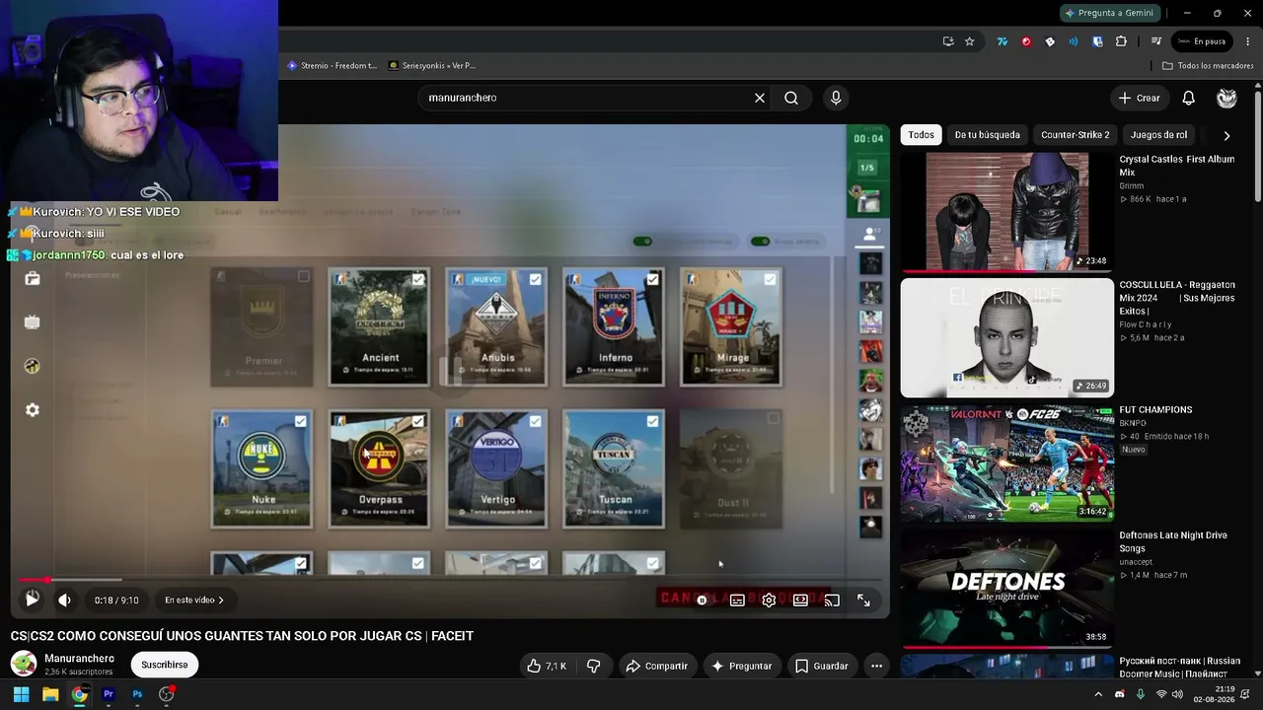Open video settings gear in player

coord(769,600)
